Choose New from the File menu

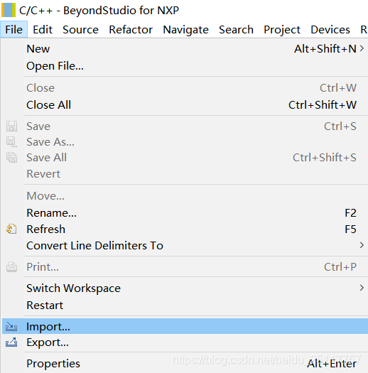pos(184,49)
